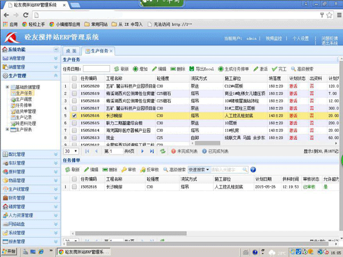343x257 pixels.
Task: Go to next page in 生产任务 pager
Action: click(x=142, y=151)
